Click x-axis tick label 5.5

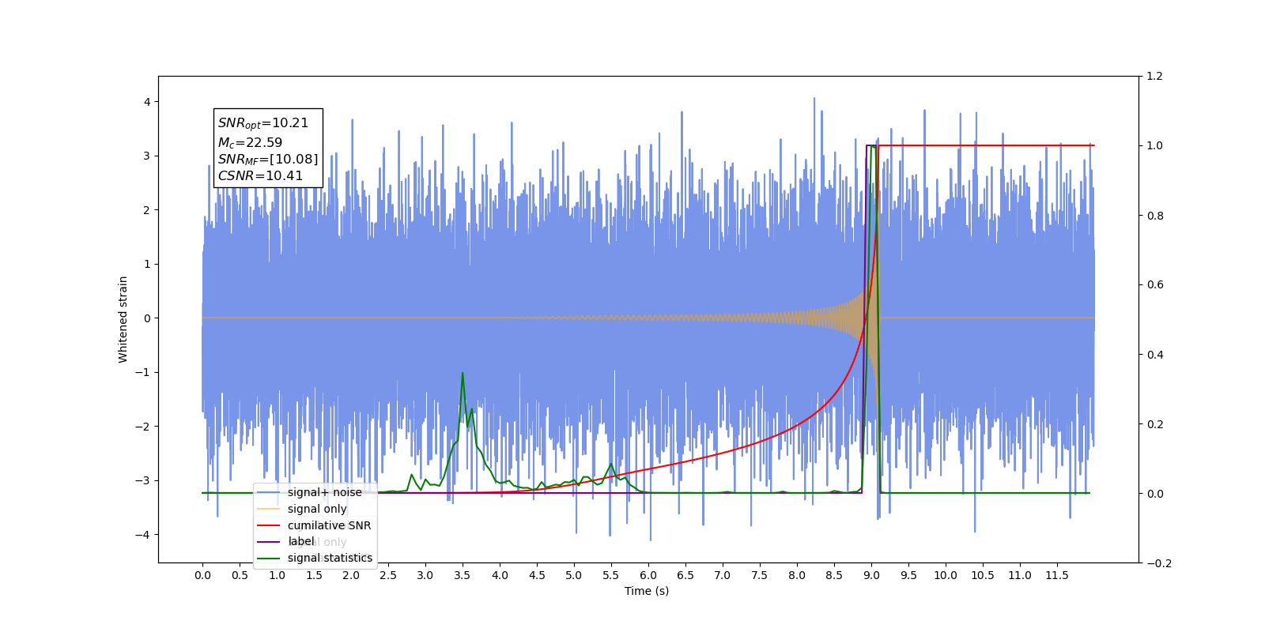611,575
